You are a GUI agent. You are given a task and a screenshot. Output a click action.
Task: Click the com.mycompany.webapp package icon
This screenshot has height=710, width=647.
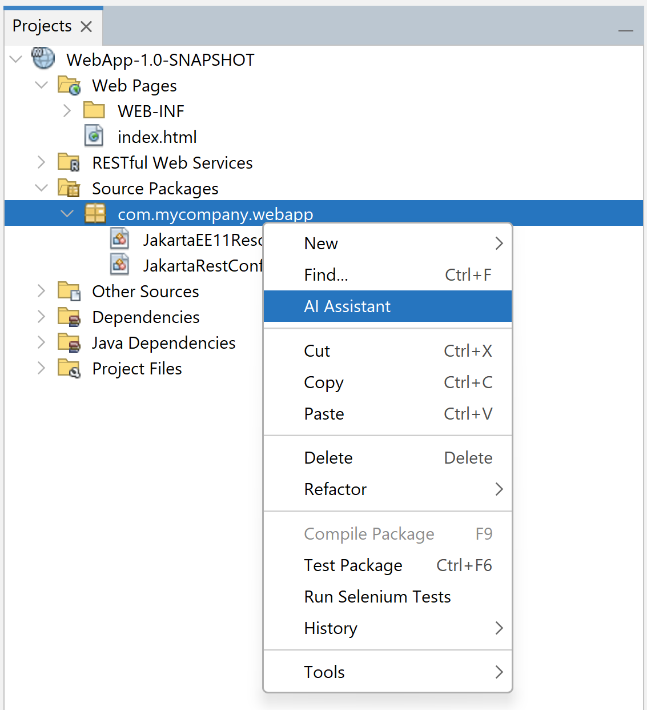click(x=95, y=213)
